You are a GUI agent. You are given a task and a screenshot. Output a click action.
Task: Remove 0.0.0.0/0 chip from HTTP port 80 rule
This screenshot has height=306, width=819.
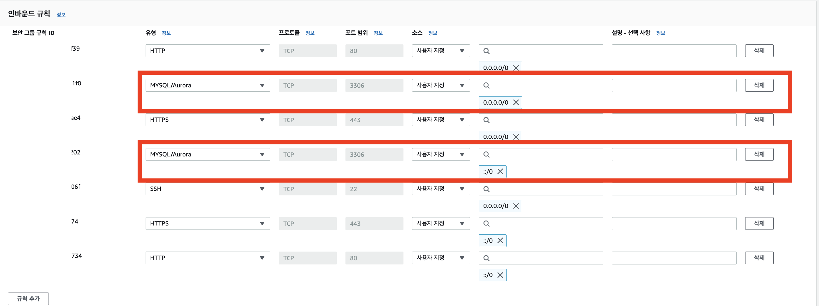516,68
